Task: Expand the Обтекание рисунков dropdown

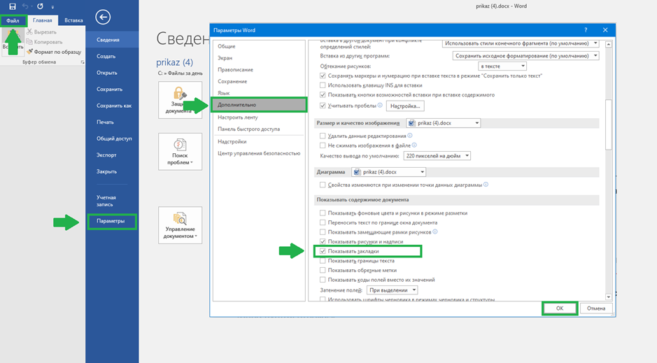Action: tap(502, 66)
